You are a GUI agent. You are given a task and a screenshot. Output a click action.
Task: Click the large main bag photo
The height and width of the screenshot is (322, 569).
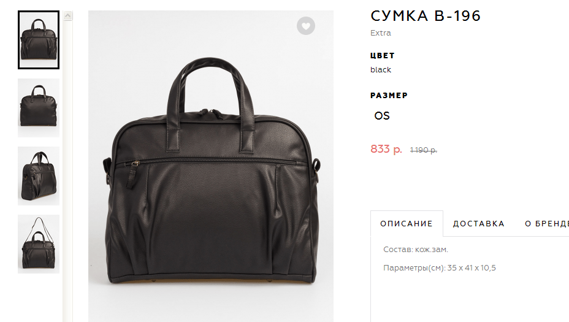pos(211,166)
